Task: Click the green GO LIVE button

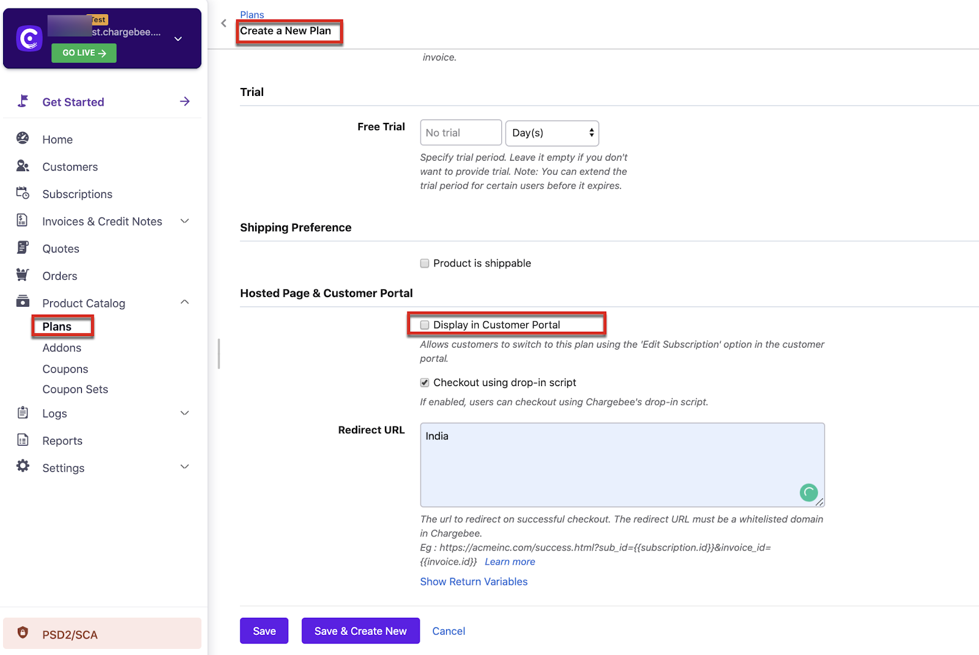Action: pos(84,53)
